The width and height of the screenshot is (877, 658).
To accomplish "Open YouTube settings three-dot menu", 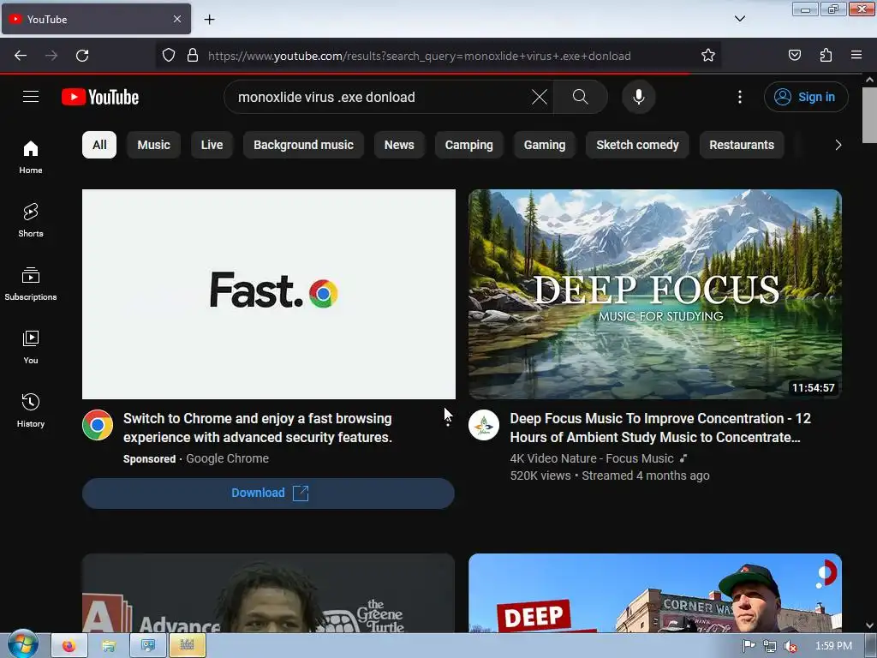I will tap(739, 97).
